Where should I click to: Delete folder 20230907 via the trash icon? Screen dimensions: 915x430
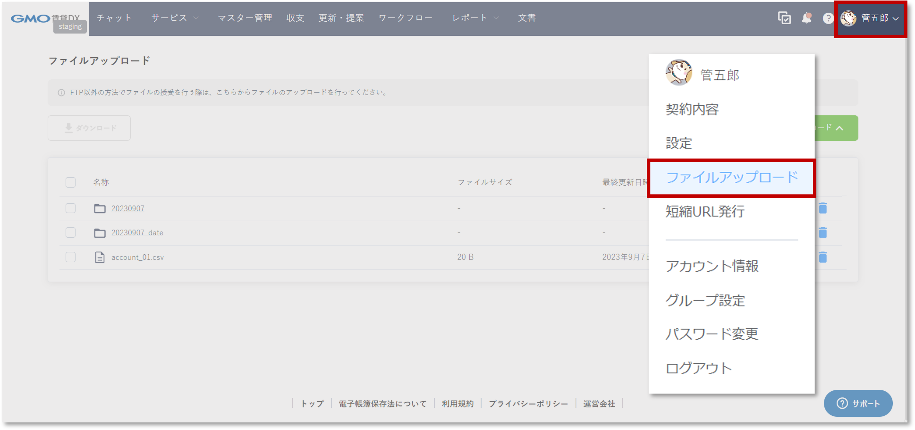823,208
